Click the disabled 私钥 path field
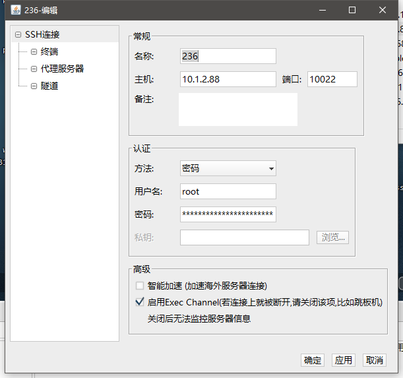Viewport: 403px width, 378px height. pyautogui.click(x=245, y=237)
